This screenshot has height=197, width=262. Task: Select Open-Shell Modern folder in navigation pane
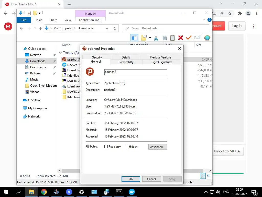(43, 86)
